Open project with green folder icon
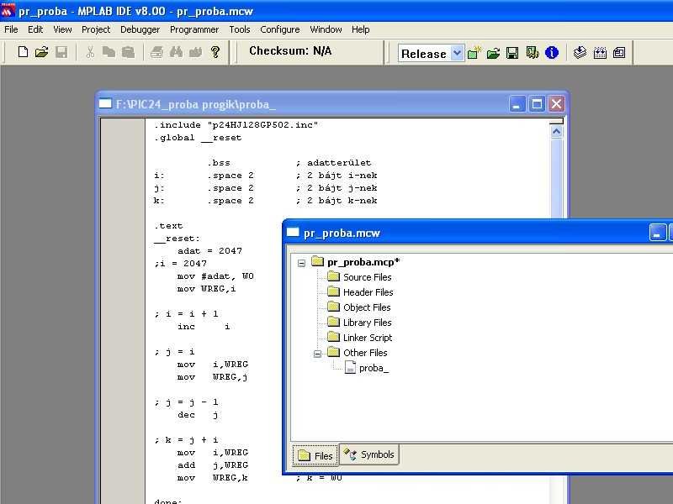 pos(493,53)
